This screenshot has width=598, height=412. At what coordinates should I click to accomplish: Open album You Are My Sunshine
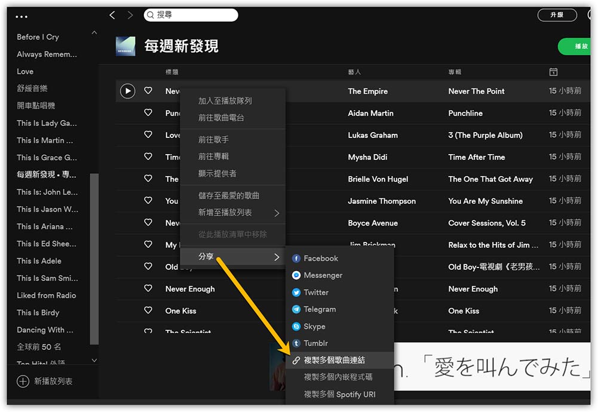485,201
